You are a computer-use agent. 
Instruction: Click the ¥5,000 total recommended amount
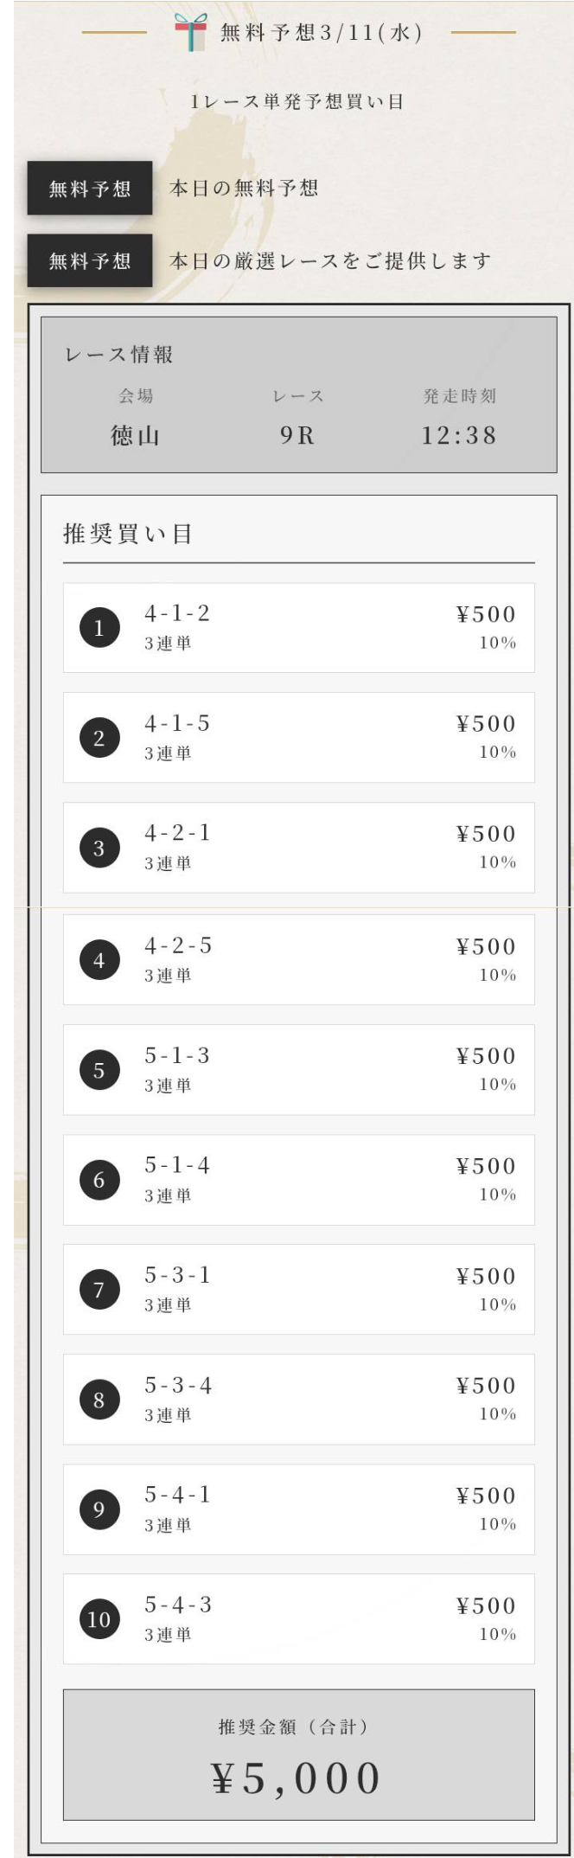297,1778
